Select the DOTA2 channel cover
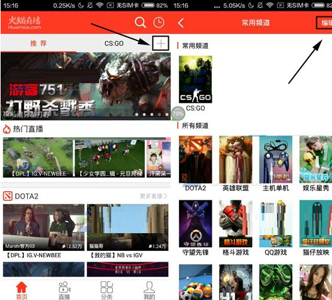332x300 pixels. point(195,159)
